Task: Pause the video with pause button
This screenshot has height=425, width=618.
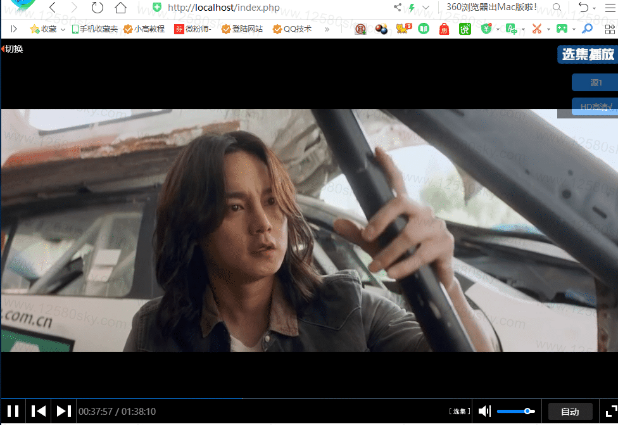Action: point(13,411)
